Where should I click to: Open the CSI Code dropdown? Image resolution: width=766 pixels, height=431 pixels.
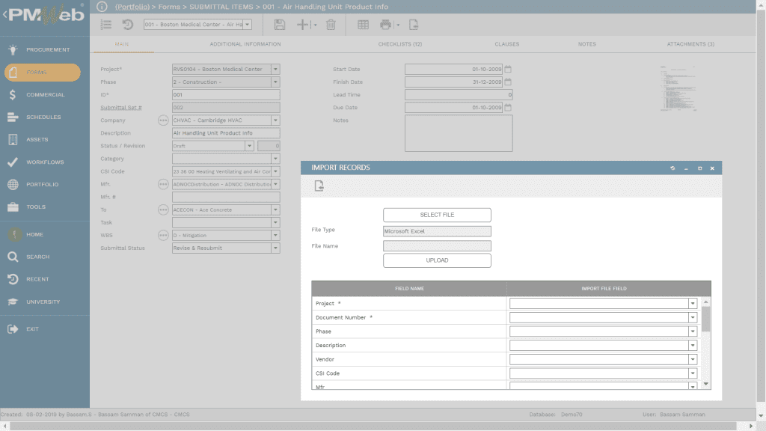pyautogui.click(x=275, y=171)
